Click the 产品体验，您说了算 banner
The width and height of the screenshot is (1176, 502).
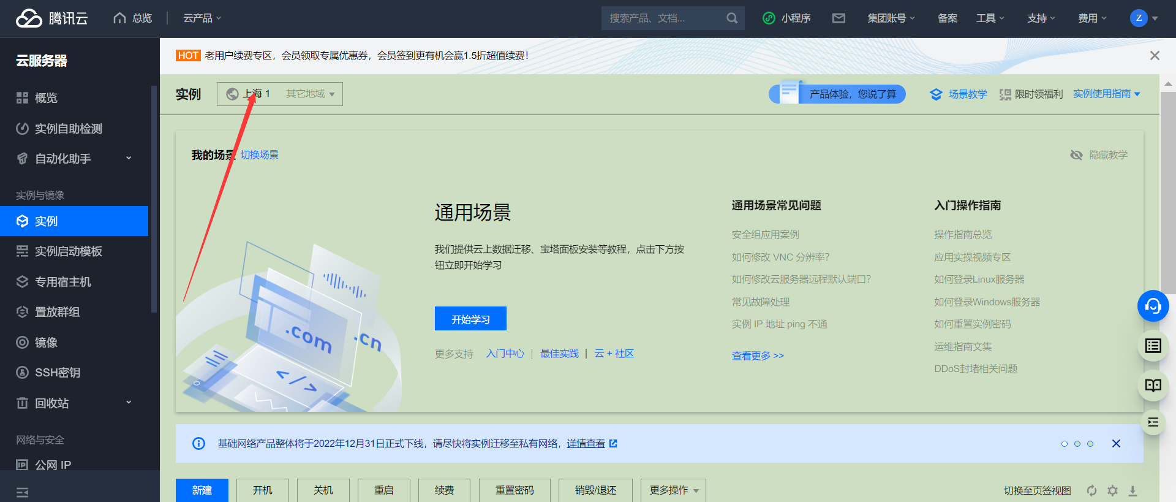[x=837, y=94]
